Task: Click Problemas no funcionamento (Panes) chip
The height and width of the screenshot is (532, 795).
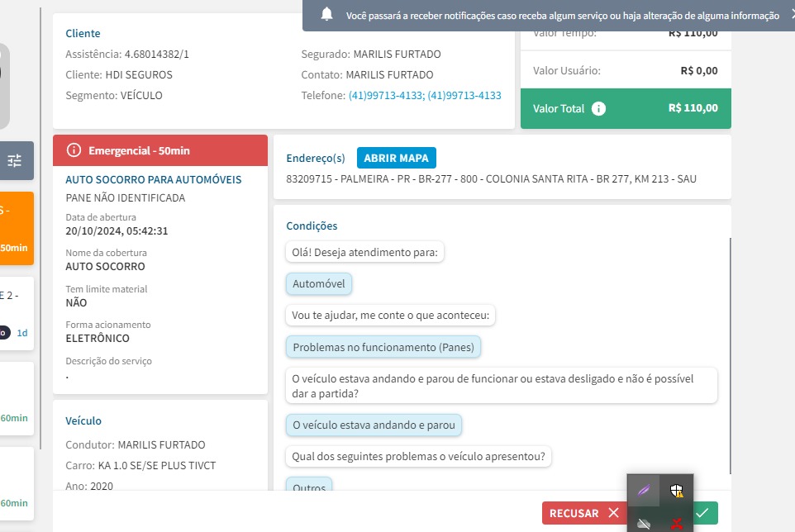Action: coord(383,347)
